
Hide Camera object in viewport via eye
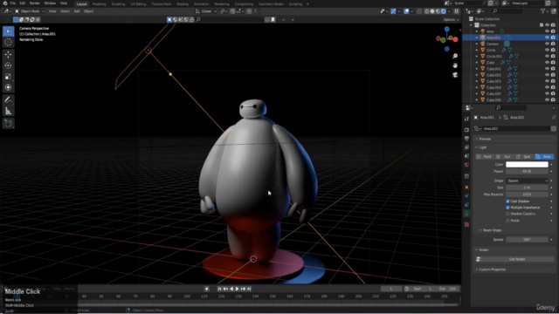[547, 44]
